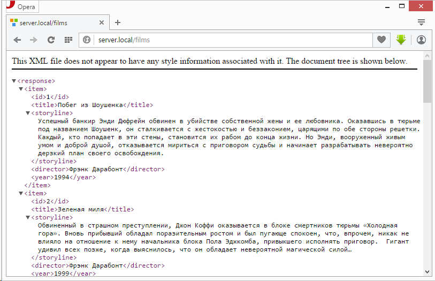Open downloads via green arrow icon
435x281 pixels.
click(x=401, y=40)
